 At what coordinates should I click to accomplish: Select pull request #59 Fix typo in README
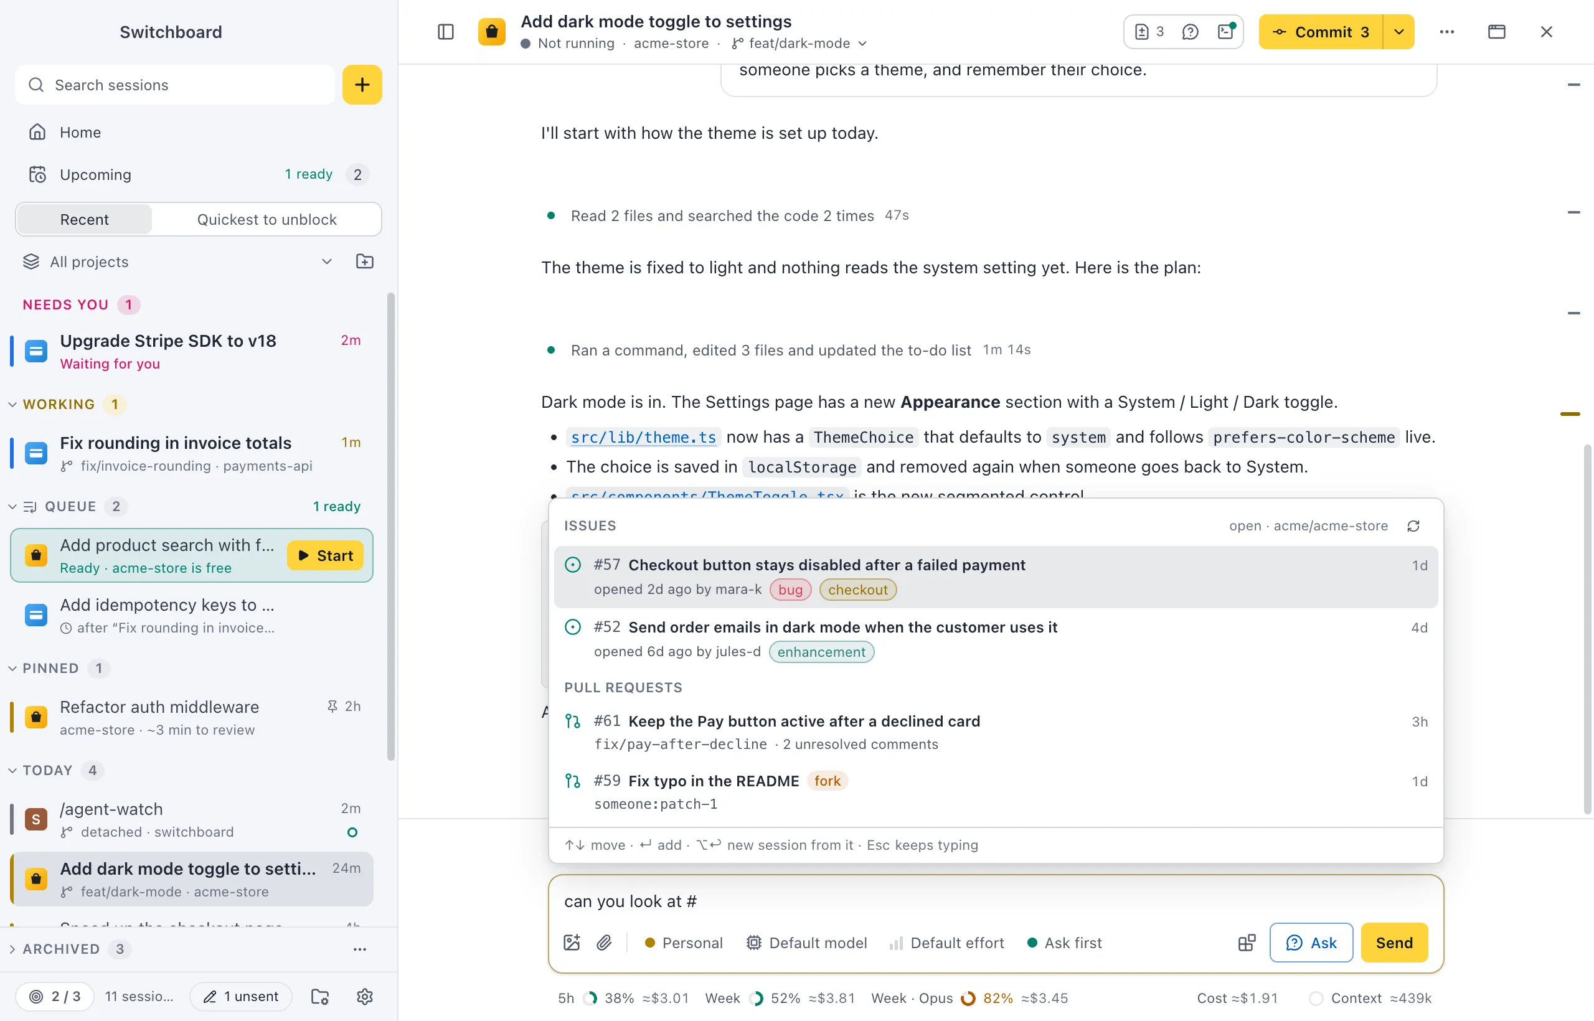pos(995,792)
